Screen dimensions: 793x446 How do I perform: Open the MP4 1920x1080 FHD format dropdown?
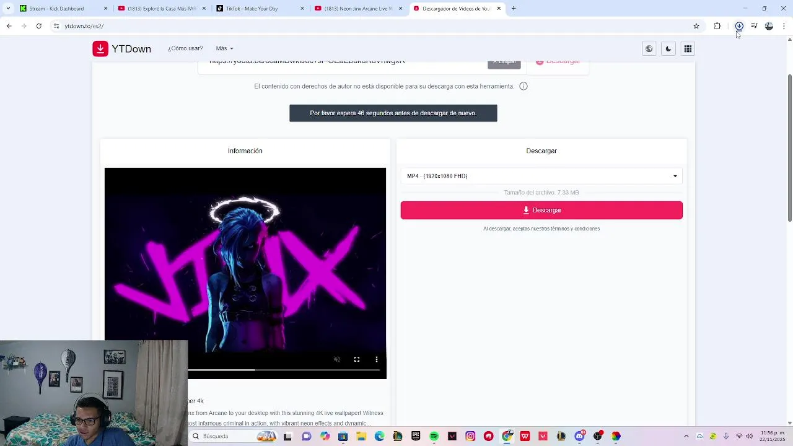pos(541,176)
